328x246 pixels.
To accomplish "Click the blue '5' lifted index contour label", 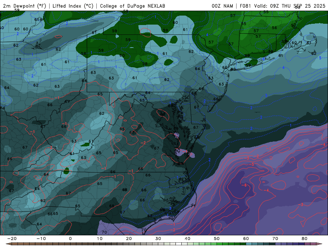I will point(320,58).
